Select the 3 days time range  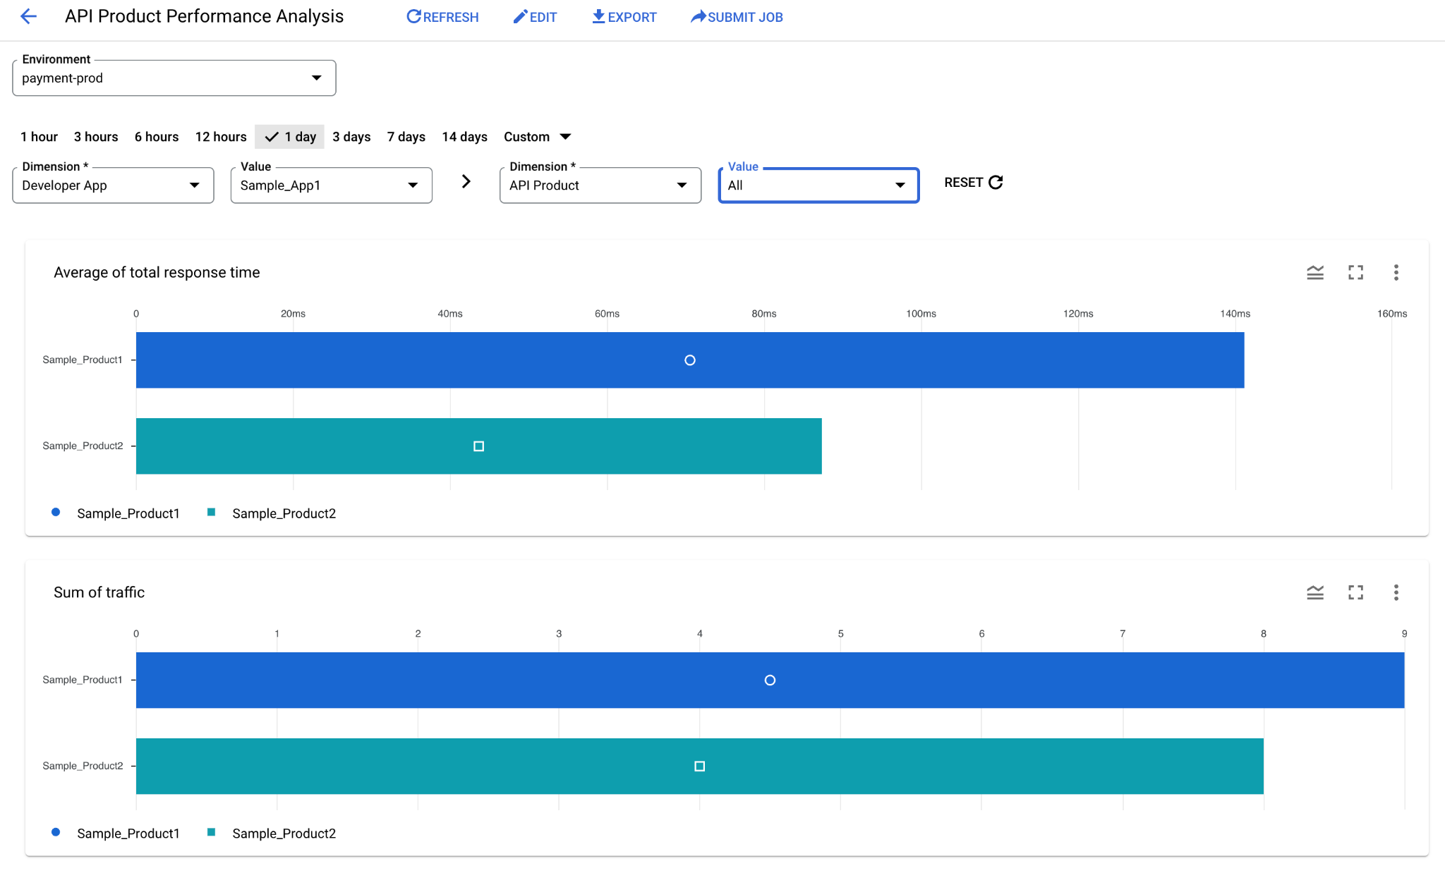pos(351,137)
